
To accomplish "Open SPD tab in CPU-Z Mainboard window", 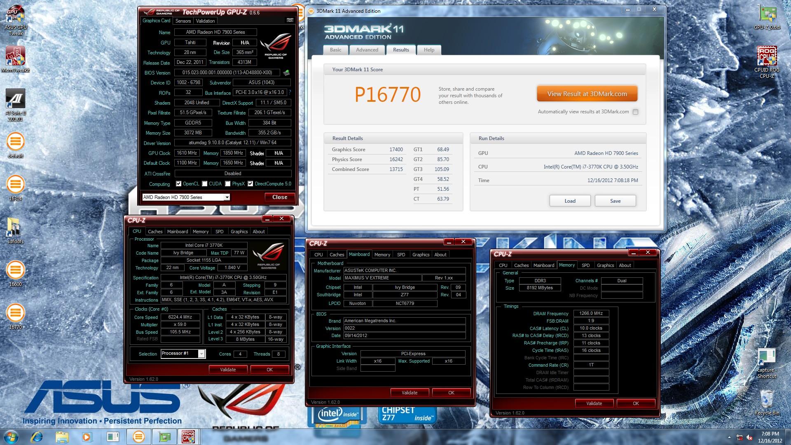I will pyautogui.click(x=401, y=255).
